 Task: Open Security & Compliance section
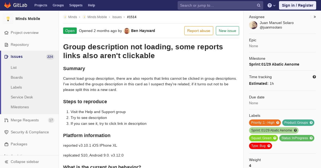pyautogui.click(x=29, y=132)
